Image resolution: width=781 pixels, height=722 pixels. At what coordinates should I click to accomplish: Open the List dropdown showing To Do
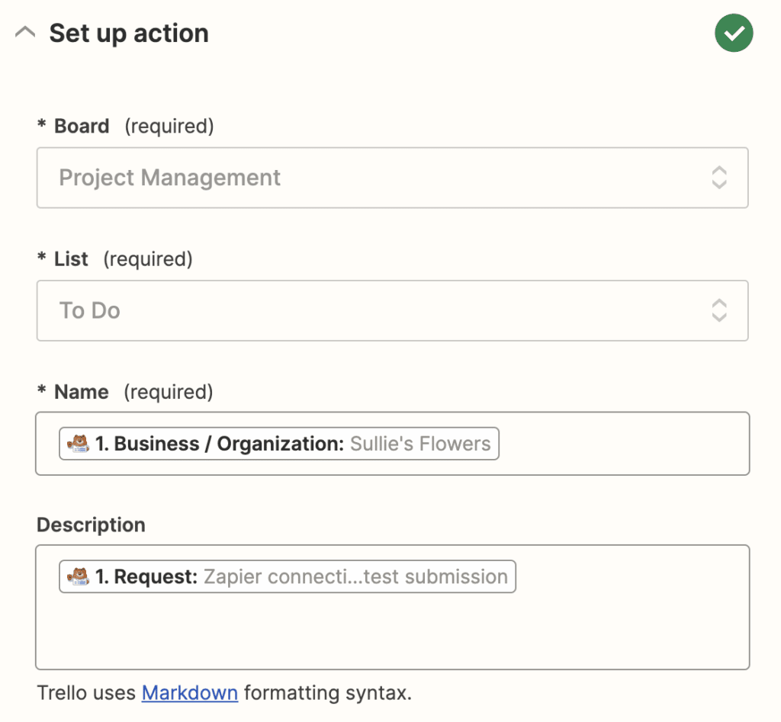pos(392,310)
